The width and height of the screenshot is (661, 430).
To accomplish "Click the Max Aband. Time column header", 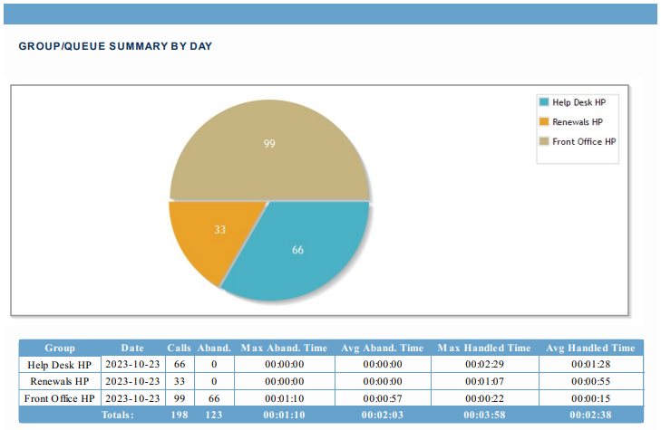I will tap(284, 348).
